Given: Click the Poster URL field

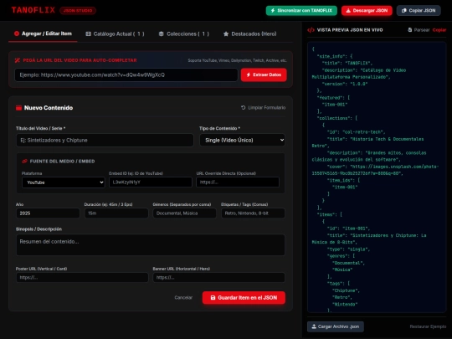Looking at the screenshot, I should click(x=82, y=278).
